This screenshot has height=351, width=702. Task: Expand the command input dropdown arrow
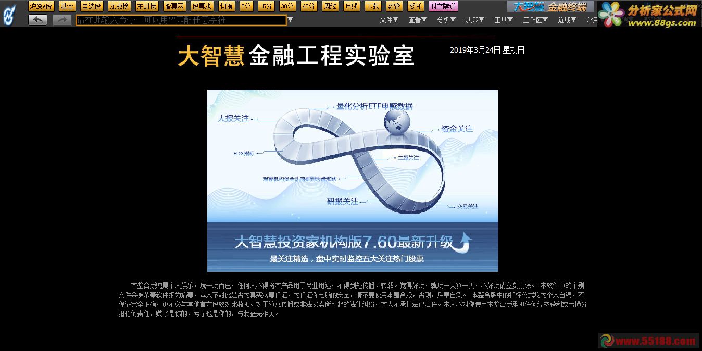click(290, 20)
